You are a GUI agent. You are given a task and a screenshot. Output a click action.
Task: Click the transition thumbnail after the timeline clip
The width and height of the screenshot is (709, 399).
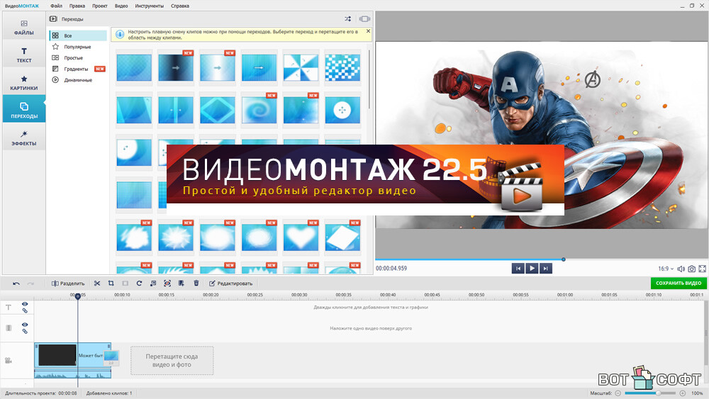pos(111,357)
